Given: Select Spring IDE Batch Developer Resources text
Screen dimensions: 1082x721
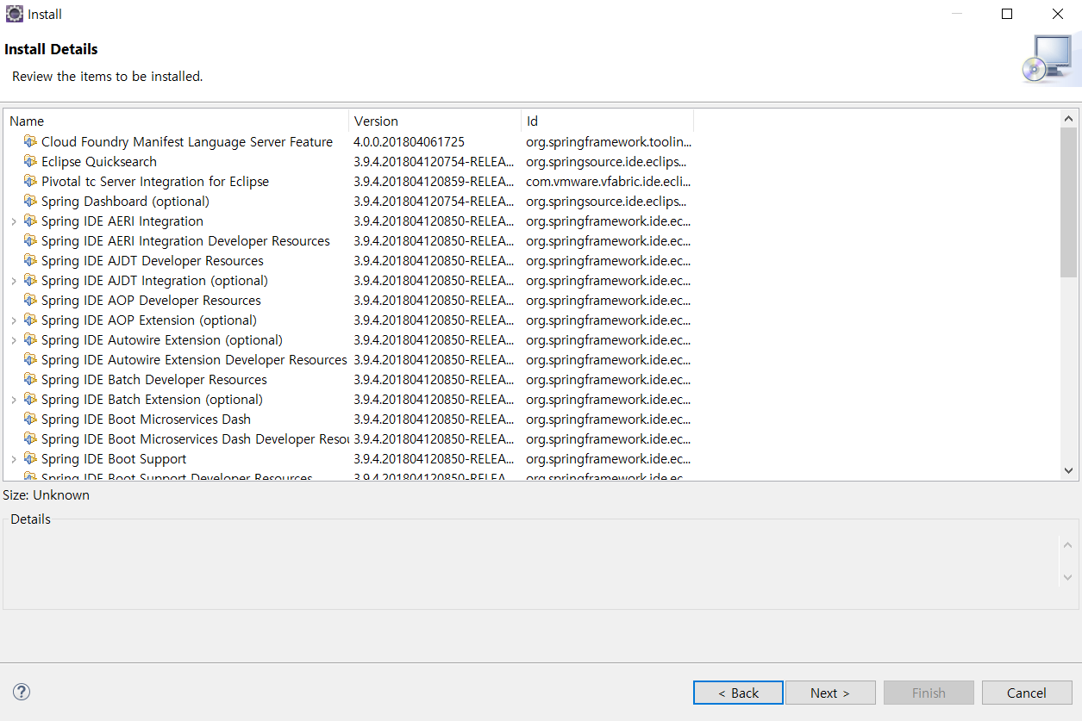Looking at the screenshot, I should (x=154, y=379).
